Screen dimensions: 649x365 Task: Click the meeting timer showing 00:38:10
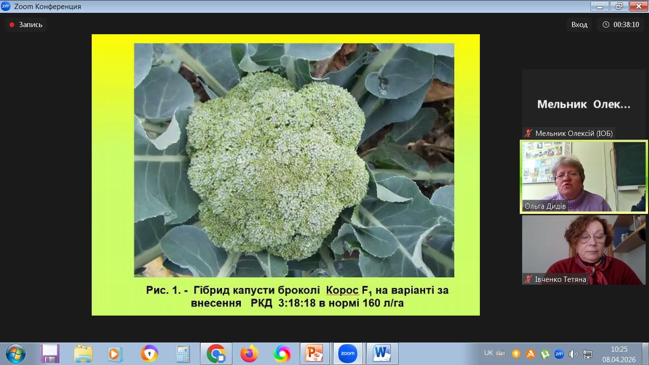(620, 25)
